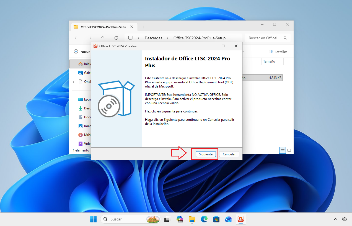Open File Explorer from taskbar
This screenshot has height=226, width=352.
click(192, 219)
